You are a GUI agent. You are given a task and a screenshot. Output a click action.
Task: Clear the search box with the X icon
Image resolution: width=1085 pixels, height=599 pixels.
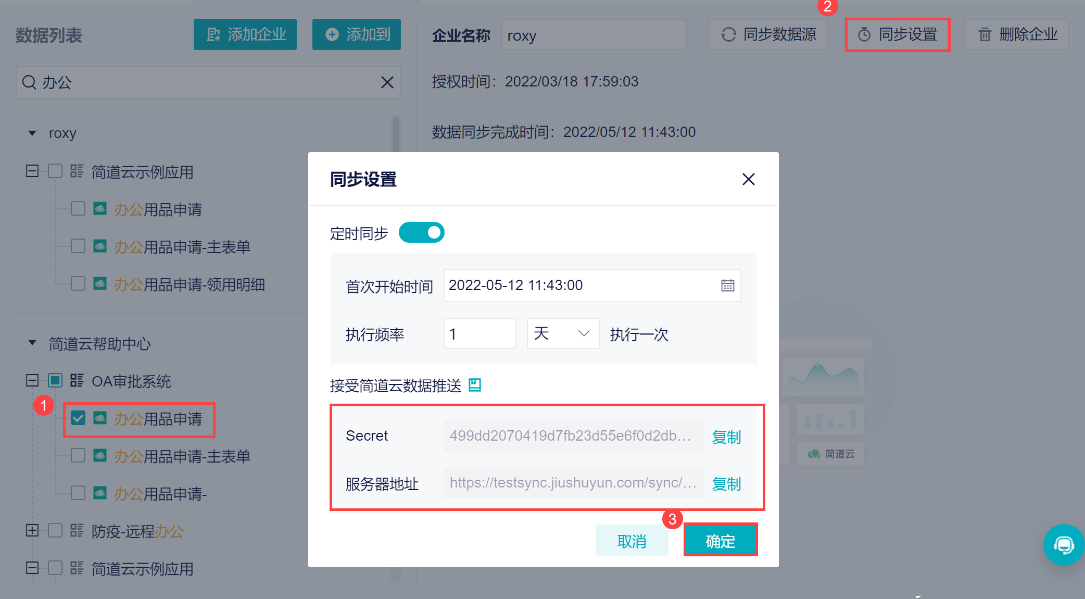387,82
